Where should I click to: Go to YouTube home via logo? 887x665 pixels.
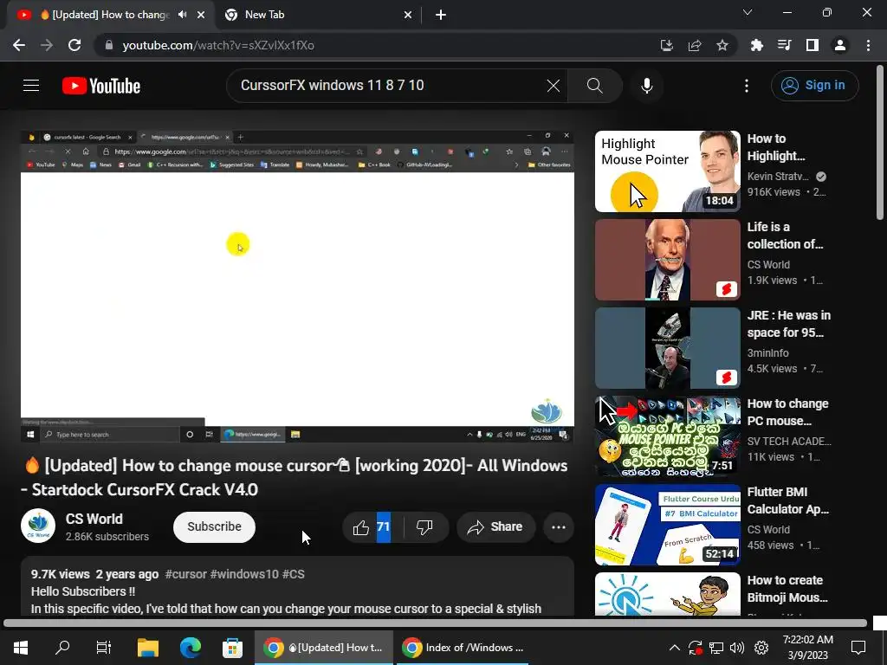[101, 86]
